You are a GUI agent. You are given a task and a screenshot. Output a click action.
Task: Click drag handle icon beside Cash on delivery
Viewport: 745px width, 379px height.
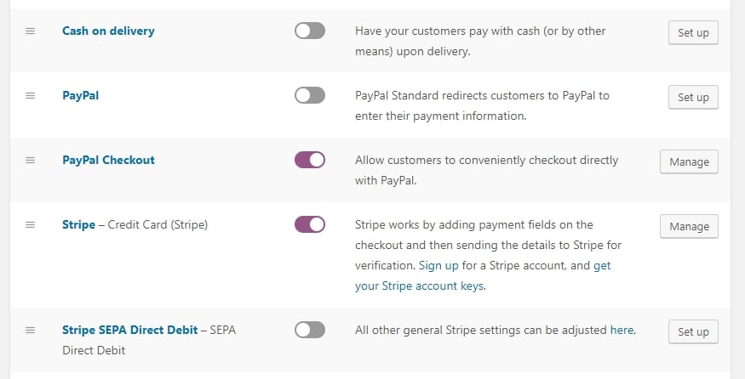31,31
